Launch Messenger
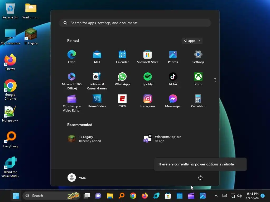270x202 pixels. pos(173,101)
